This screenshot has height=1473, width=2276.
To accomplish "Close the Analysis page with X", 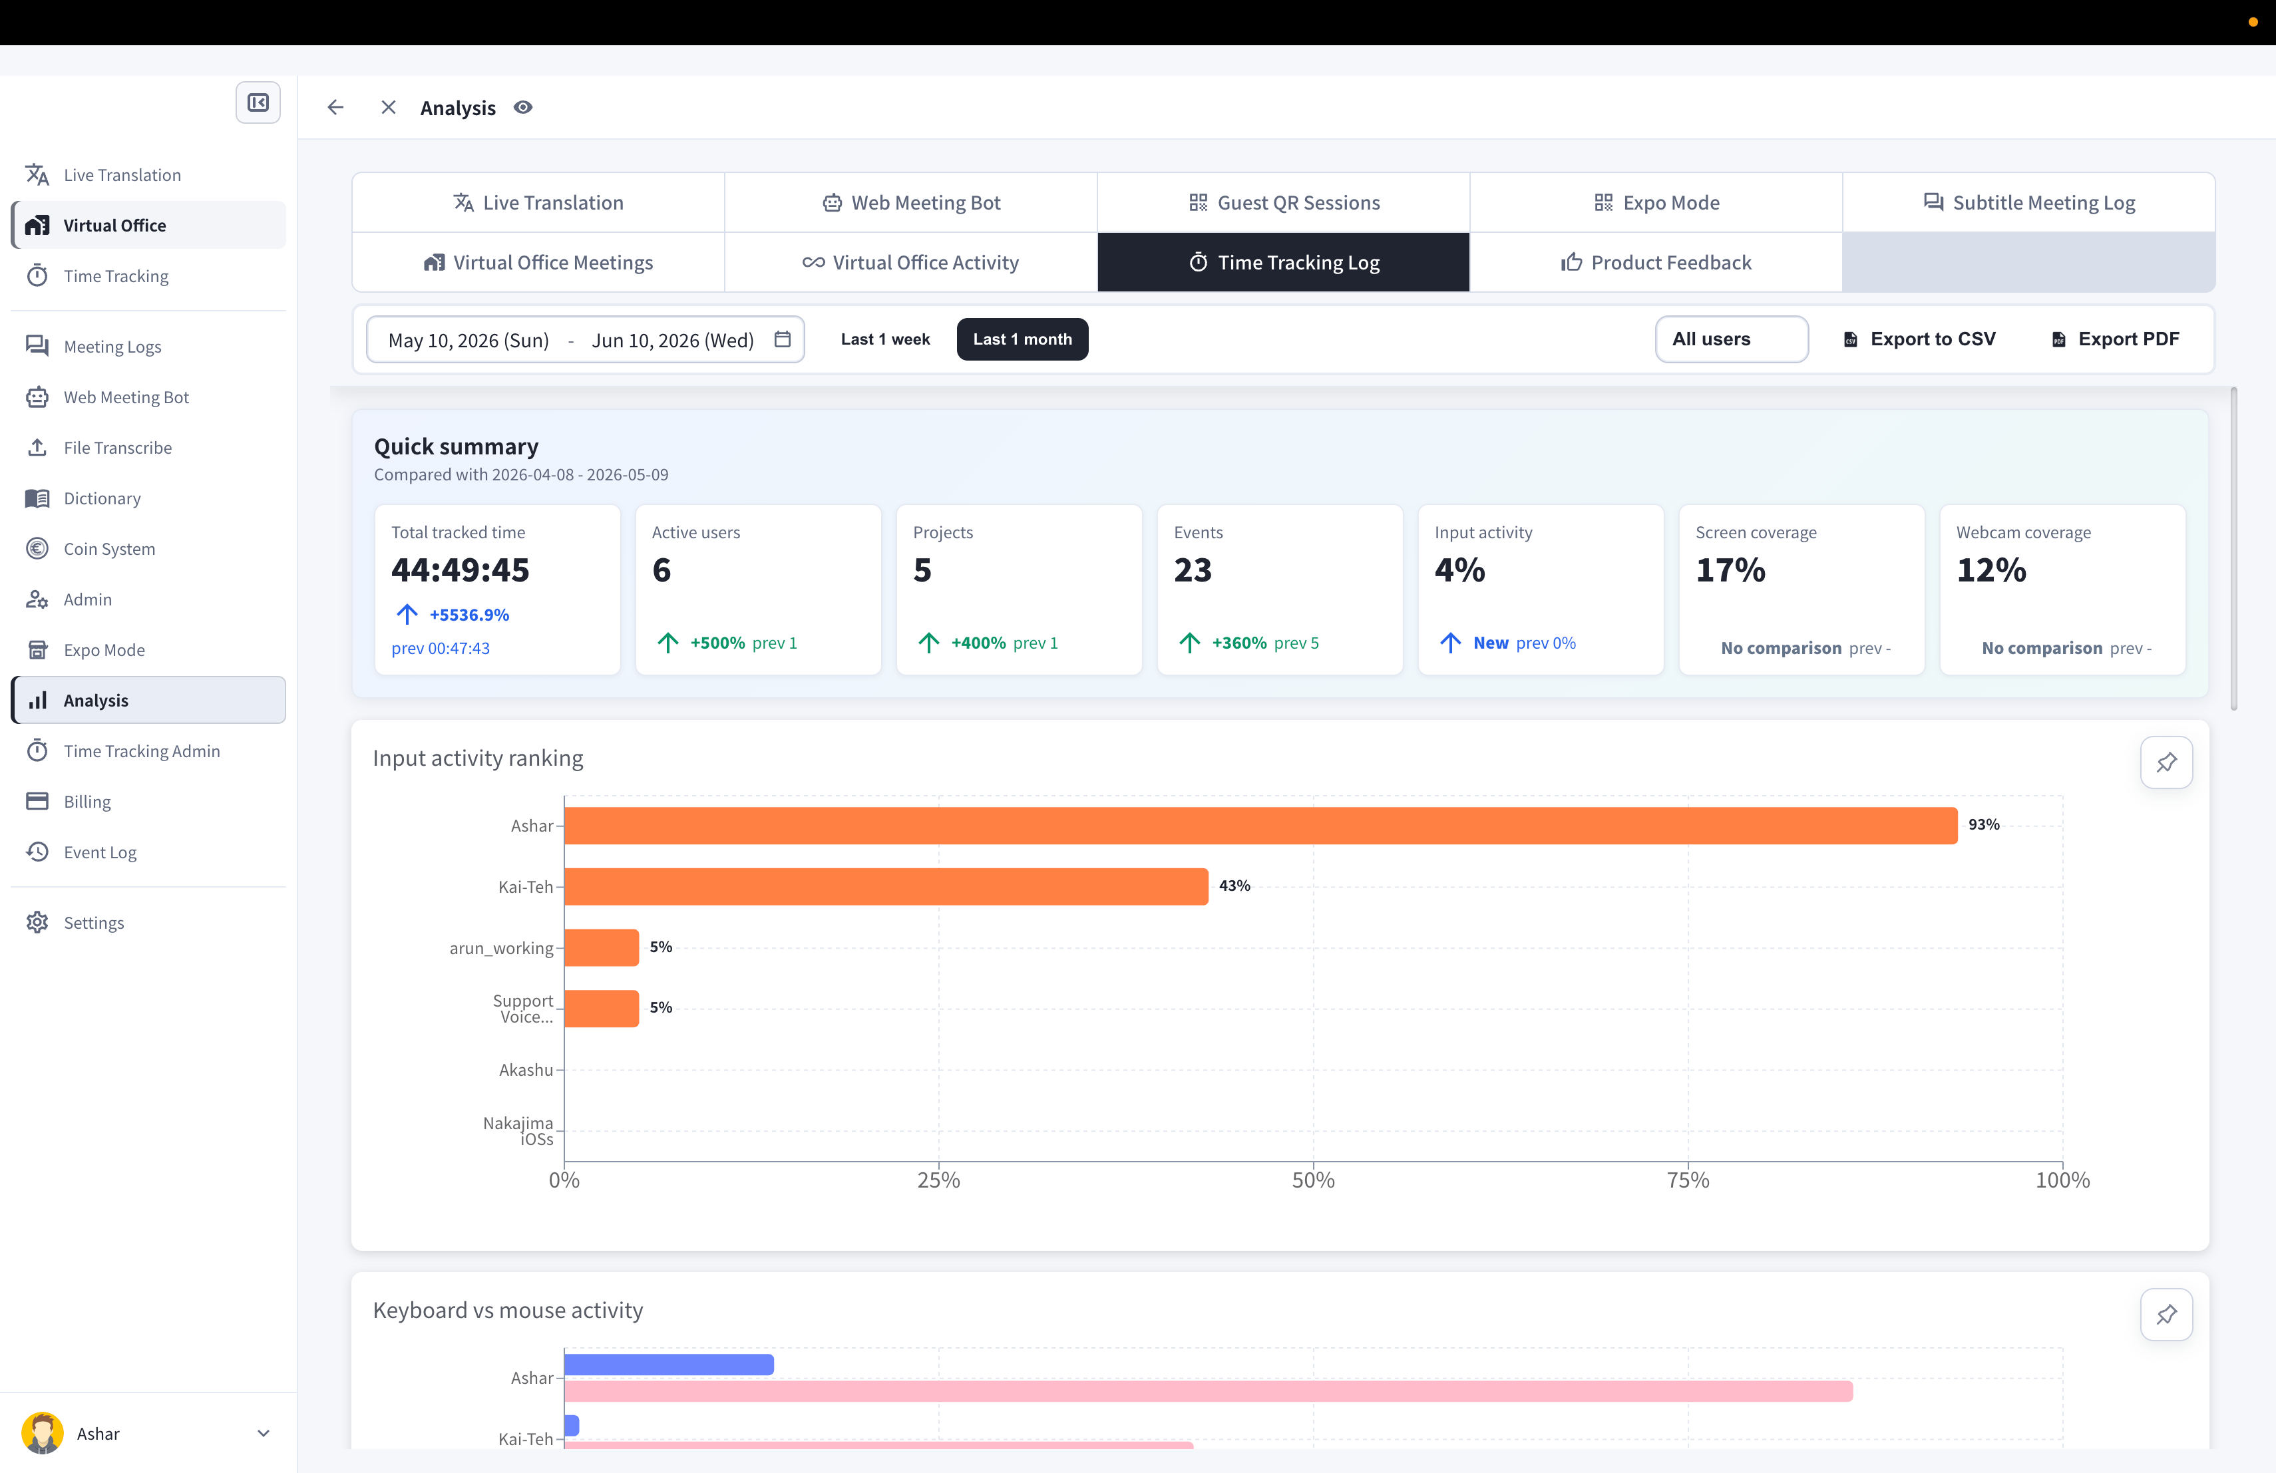I will click(x=388, y=108).
